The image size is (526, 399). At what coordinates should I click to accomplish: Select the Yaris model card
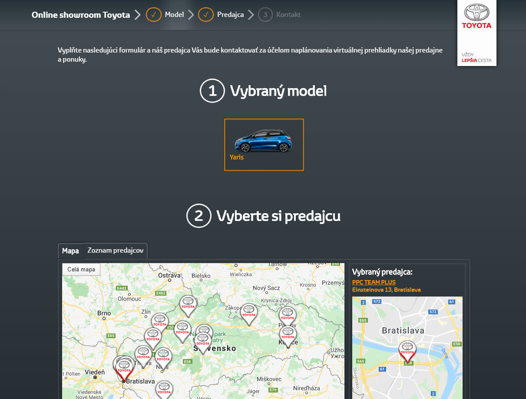(x=264, y=145)
